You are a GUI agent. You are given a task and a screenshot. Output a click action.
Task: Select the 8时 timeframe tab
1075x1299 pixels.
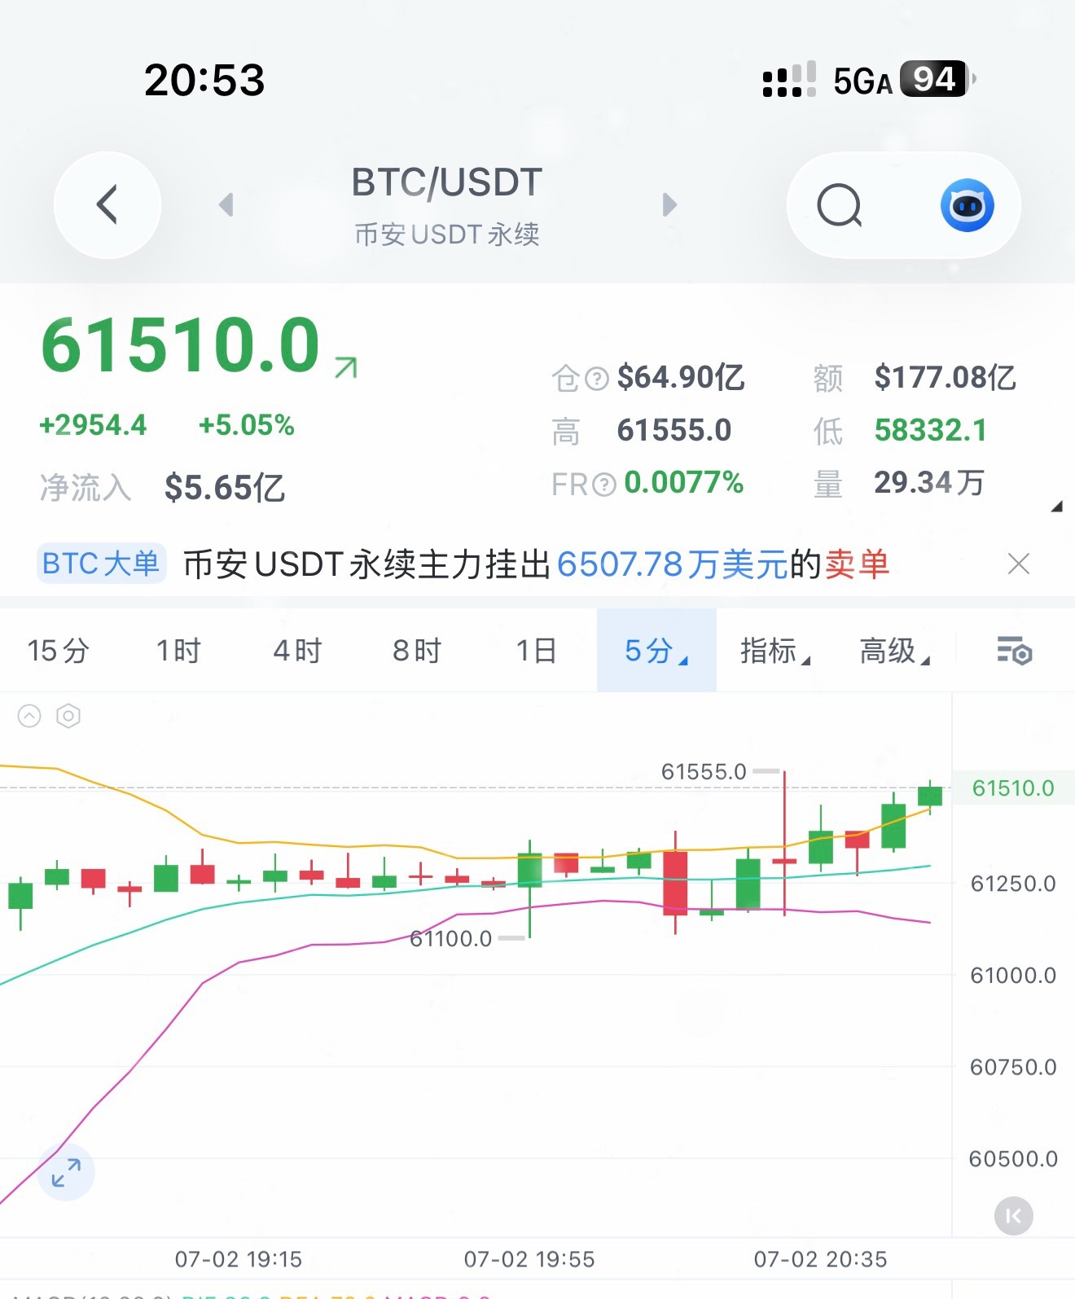pos(416,651)
